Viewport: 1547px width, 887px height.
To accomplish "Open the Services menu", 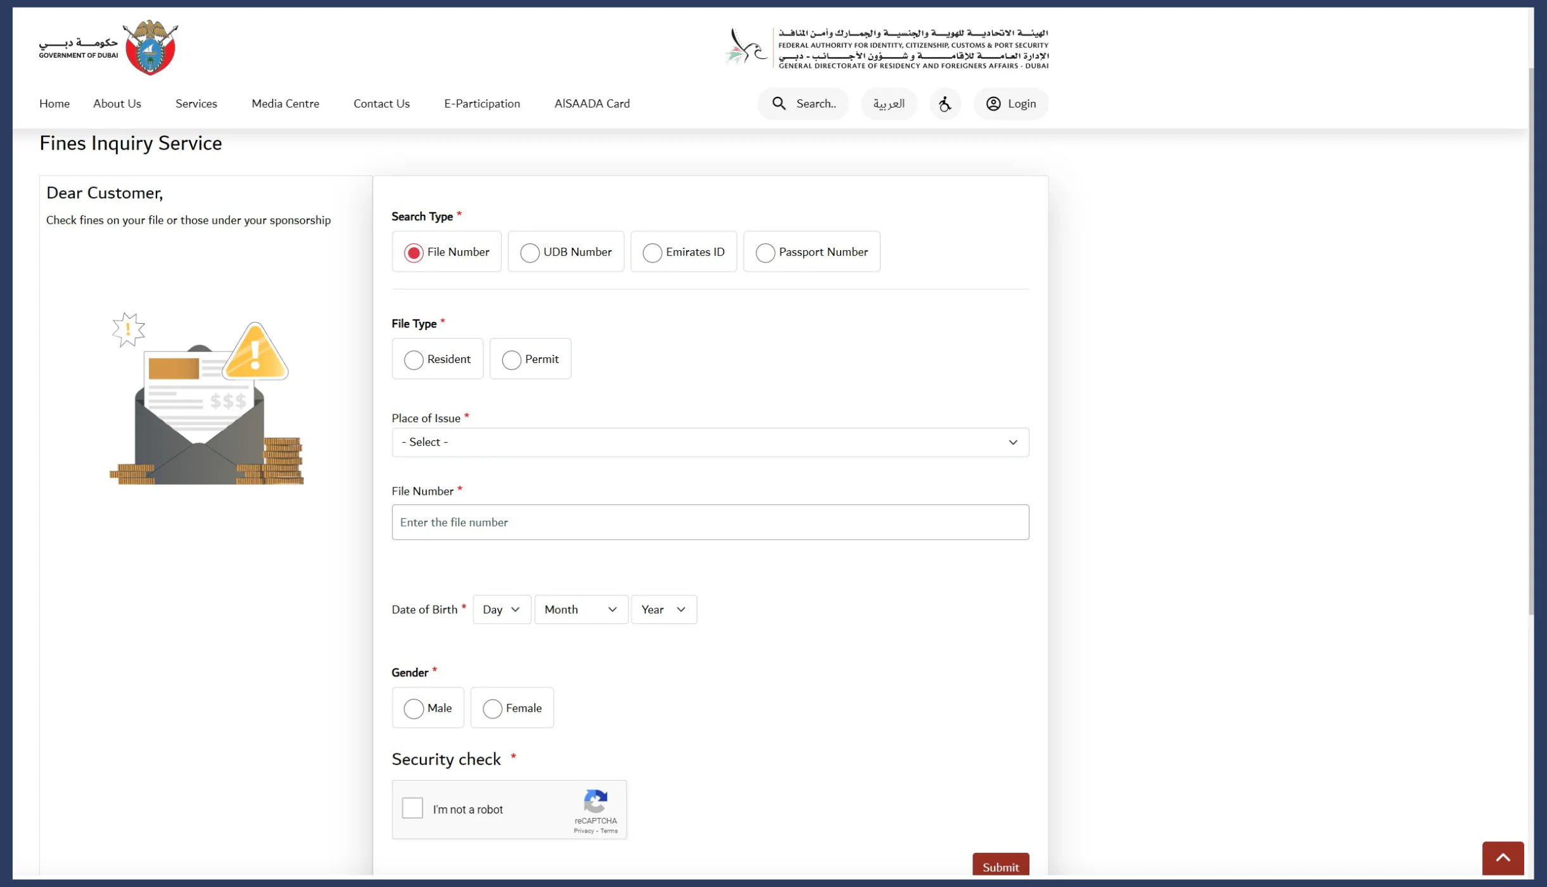I will 196,104.
